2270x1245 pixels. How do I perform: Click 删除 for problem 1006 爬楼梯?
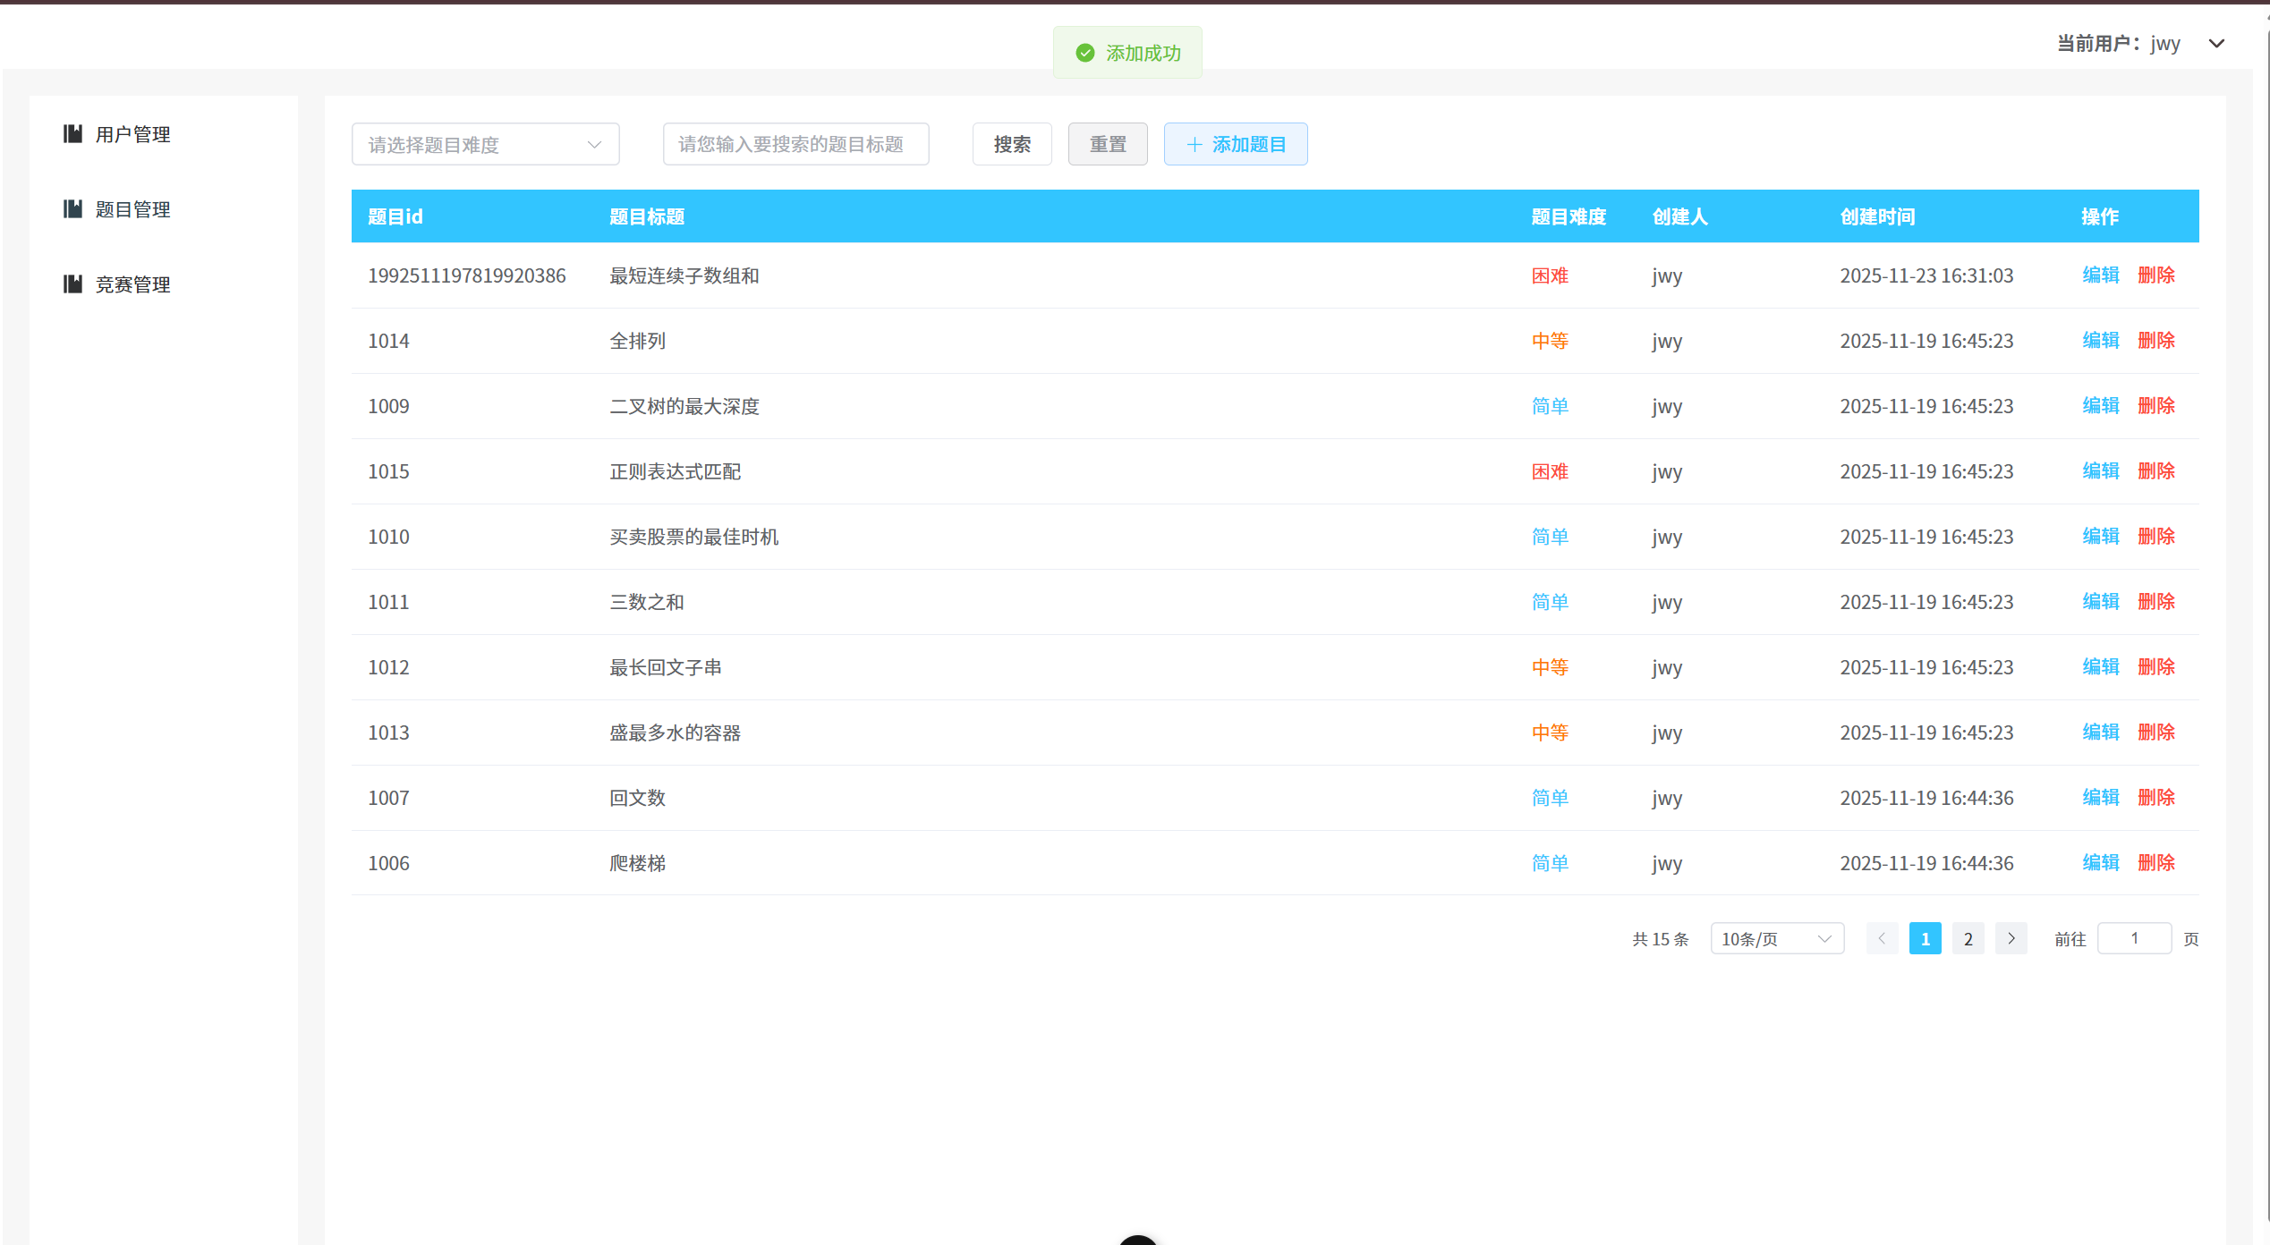2156,862
